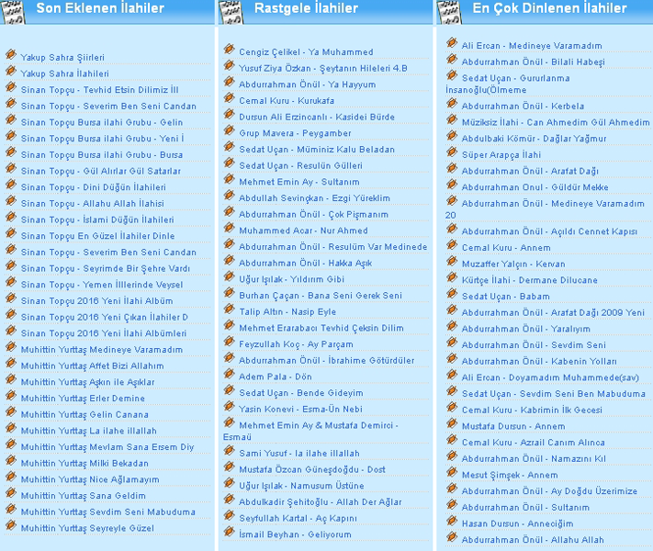
Task: Click the icon beside Sami Yusuf - la ilahe illallah
Action: coord(229,450)
